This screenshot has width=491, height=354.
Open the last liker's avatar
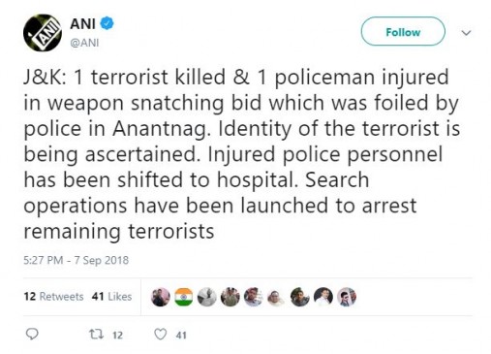[x=347, y=297]
